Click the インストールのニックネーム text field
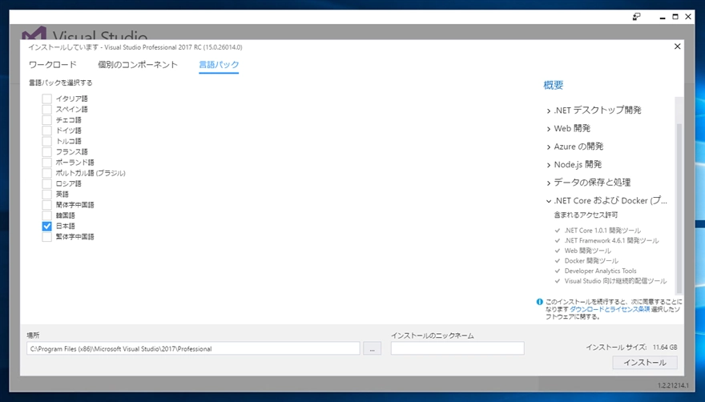The image size is (705, 402). [457, 348]
